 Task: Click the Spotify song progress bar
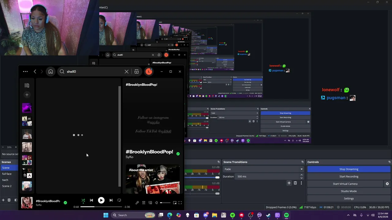point(101,207)
